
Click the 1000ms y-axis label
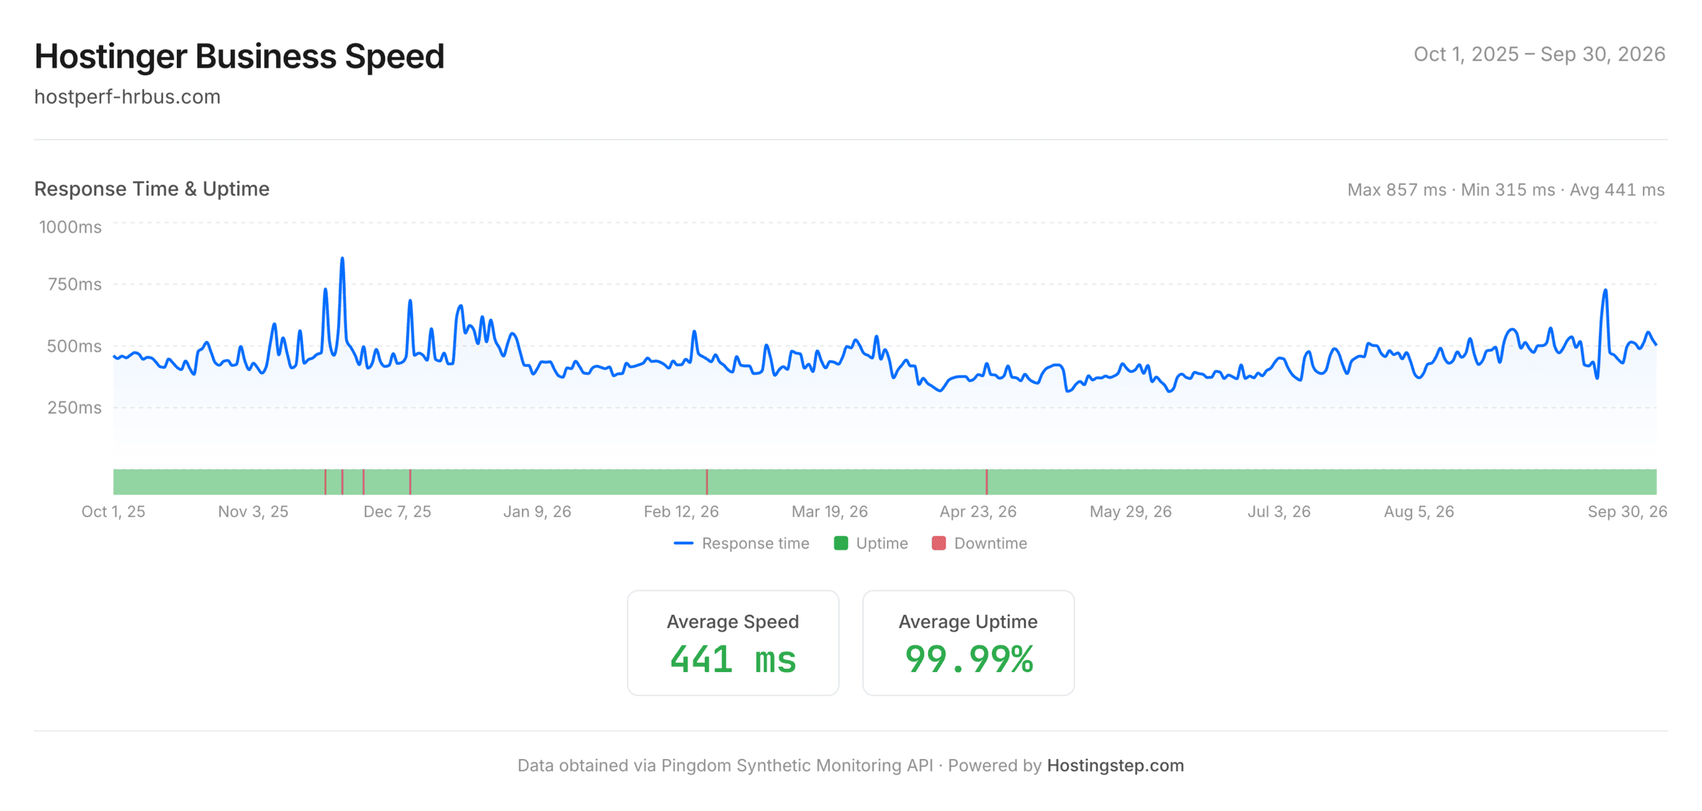(70, 227)
